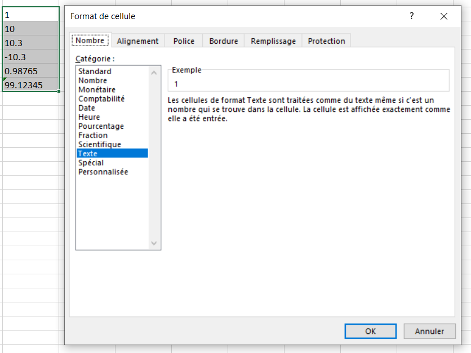Image resolution: width=471 pixels, height=353 pixels.
Task: Confirm with the OK button
Action: point(370,331)
